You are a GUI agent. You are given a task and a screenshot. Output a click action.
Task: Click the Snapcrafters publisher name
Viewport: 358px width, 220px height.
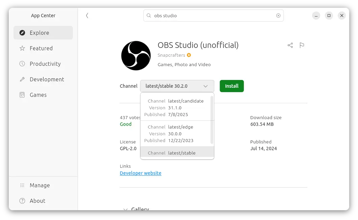(171, 55)
